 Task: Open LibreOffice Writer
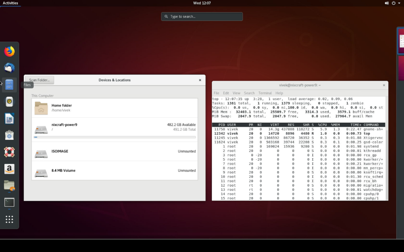(9, 118)
